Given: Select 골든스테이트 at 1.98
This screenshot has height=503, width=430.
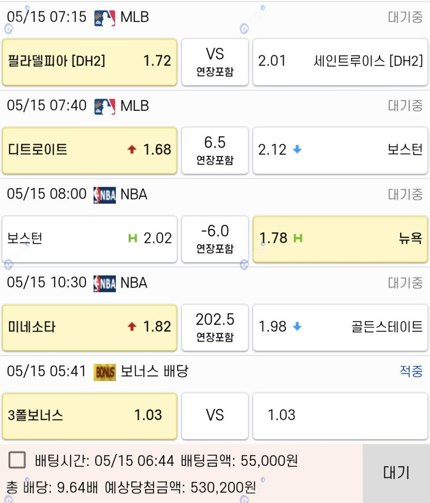Looking at the screenshot, I should 340,328.
